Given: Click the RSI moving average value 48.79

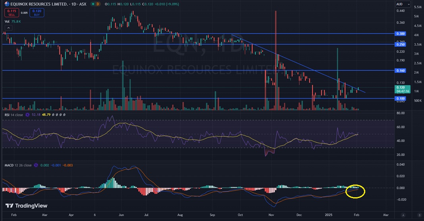Looking at the screenshot, I should pyautogui.click(x=46, y=115).
